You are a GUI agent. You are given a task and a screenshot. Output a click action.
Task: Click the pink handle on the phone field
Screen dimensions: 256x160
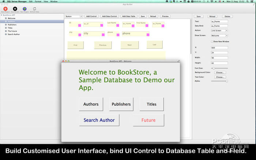(147, 34)
